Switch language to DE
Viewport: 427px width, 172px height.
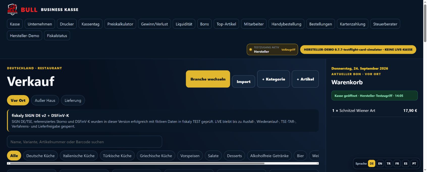click(x=372, y=163)
